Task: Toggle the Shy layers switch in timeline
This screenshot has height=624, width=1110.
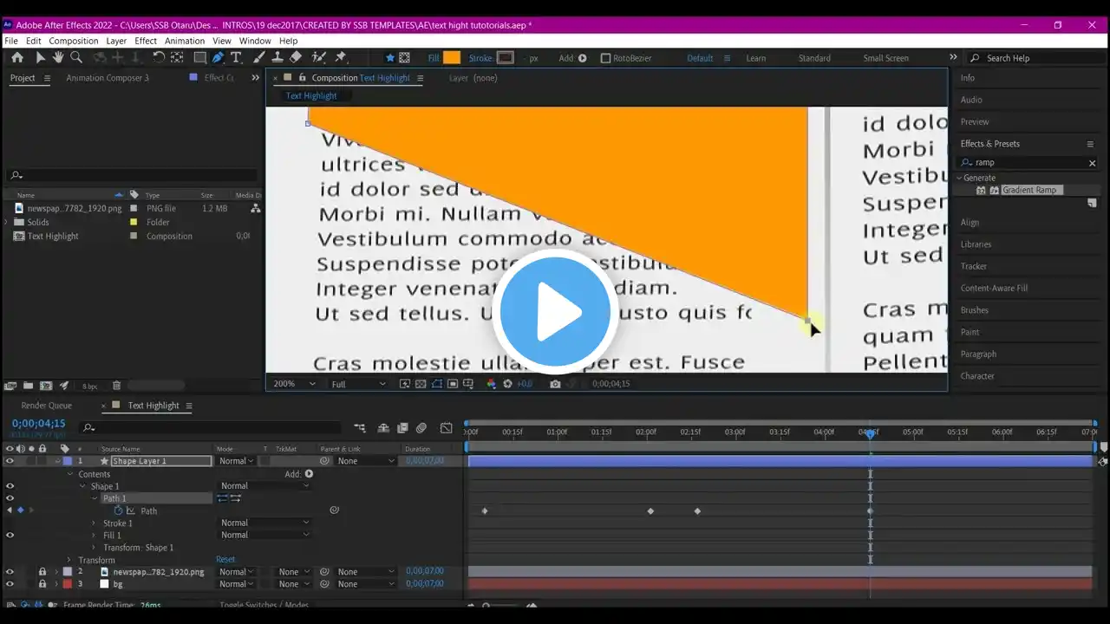Action: [x=383, y=427]
